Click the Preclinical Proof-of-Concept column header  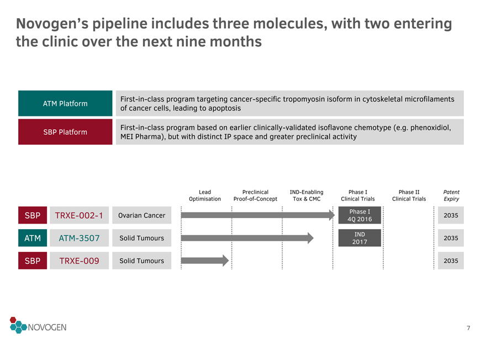click(255, 195)
